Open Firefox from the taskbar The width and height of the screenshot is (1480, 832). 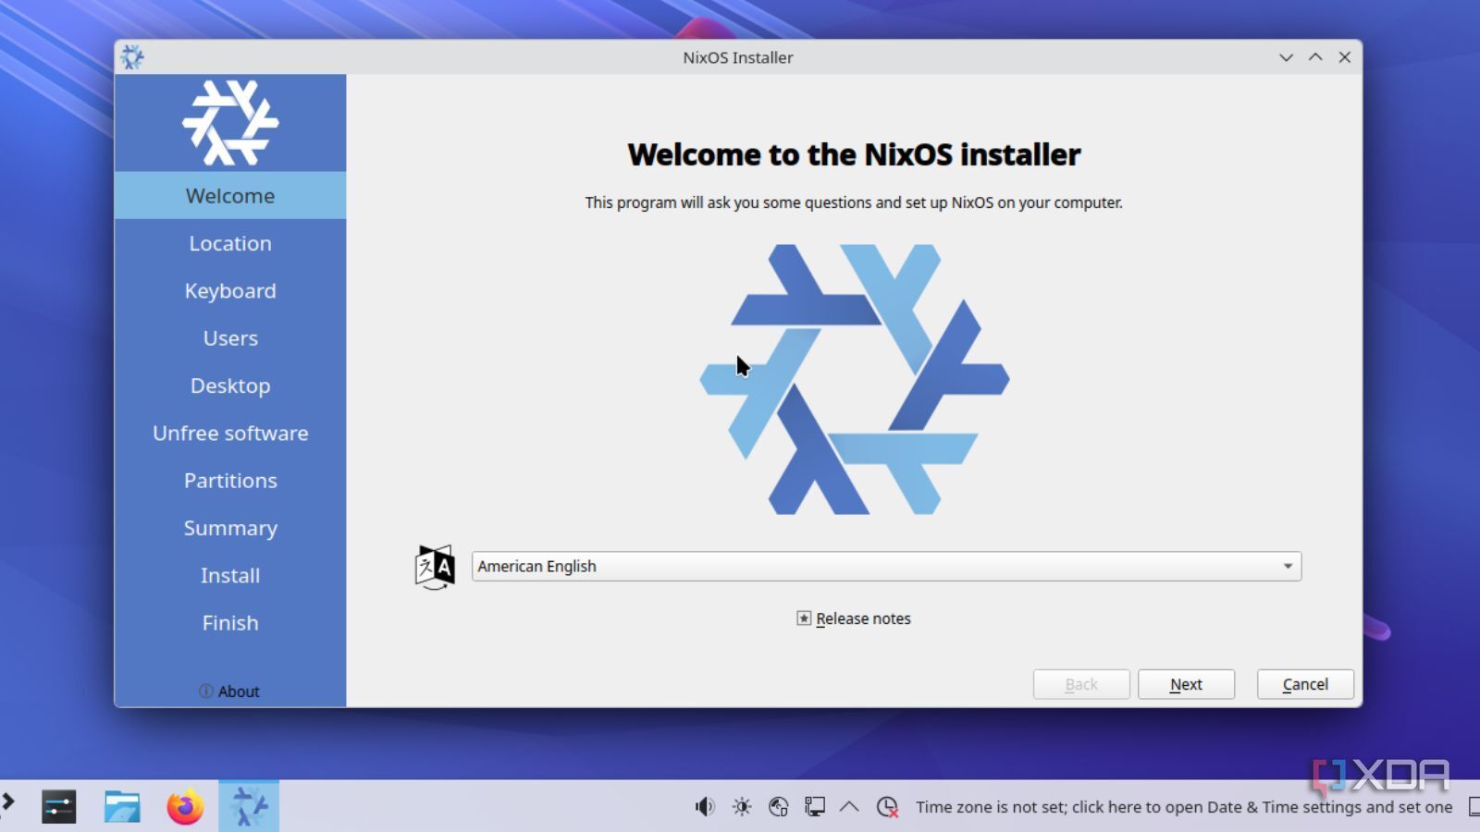185,807
